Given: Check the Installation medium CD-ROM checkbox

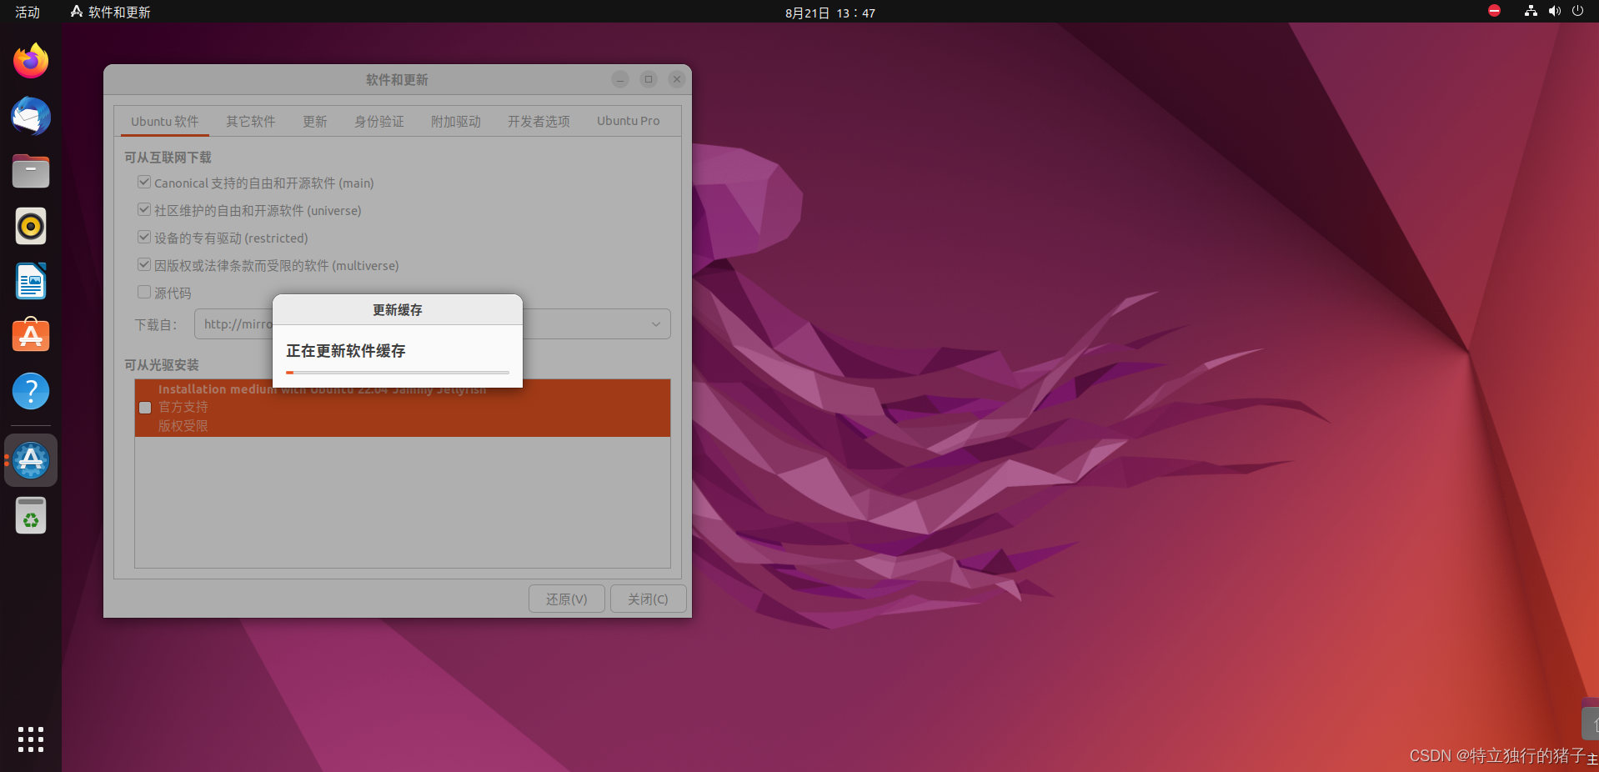Looking at the screenshot, I should coord(145,408).
